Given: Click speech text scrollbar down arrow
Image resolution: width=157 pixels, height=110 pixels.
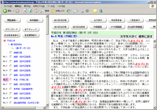Looking at the screenshot, I should 155,107.
